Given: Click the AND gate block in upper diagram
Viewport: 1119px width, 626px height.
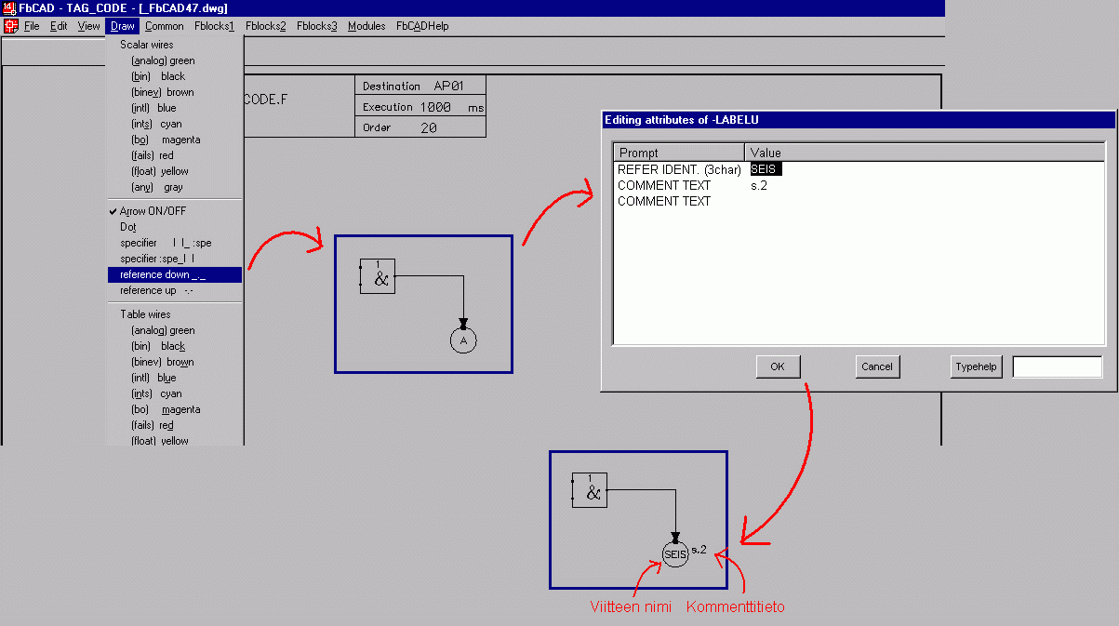Looking at the screenshot, I should 378,276.
